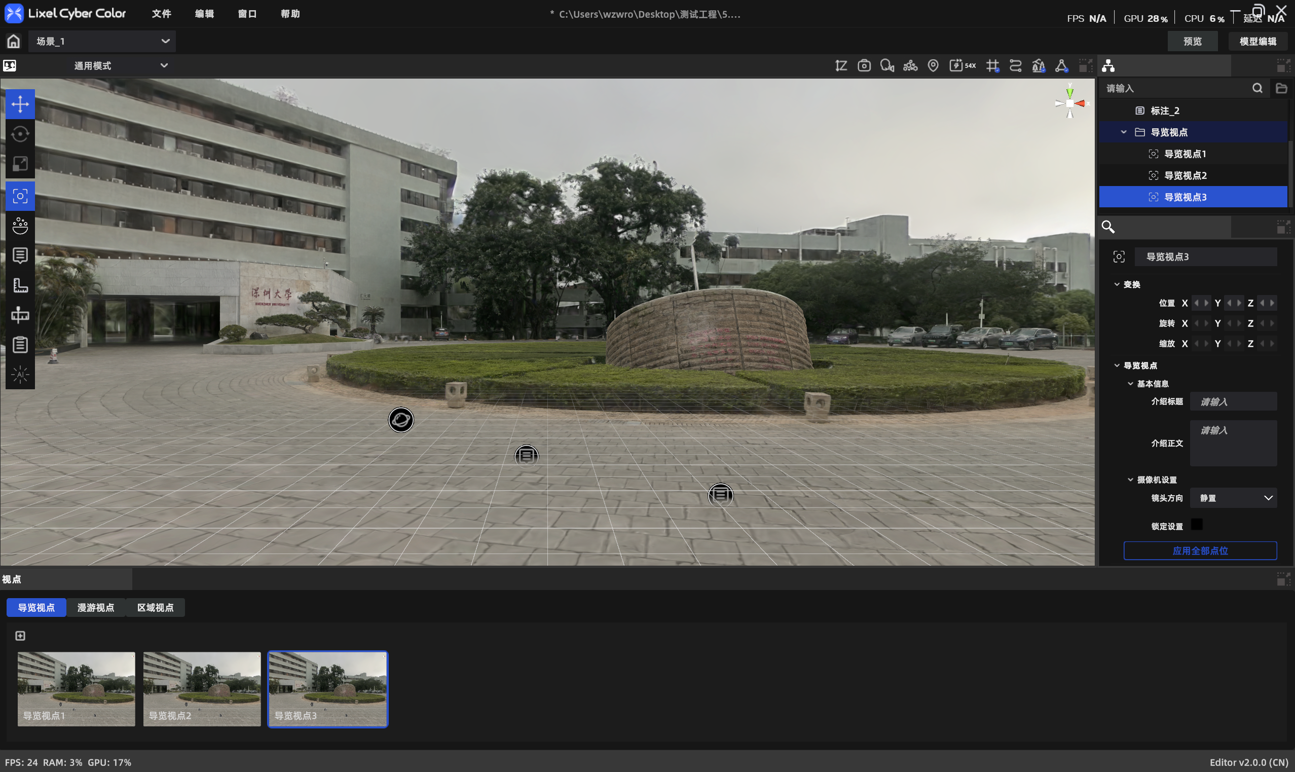
Task: Toggle the grid display
Action: 992,65
